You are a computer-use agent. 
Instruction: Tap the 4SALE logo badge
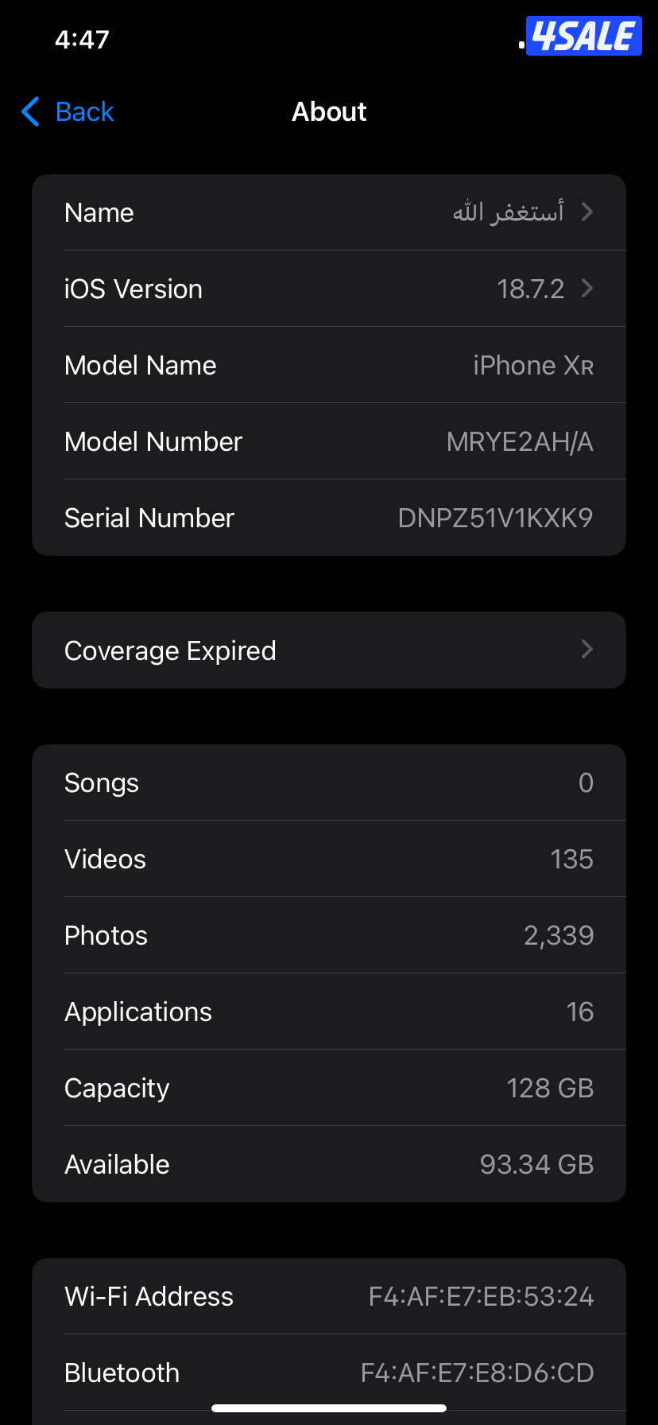pyautogui.click(x=583, y=37)
